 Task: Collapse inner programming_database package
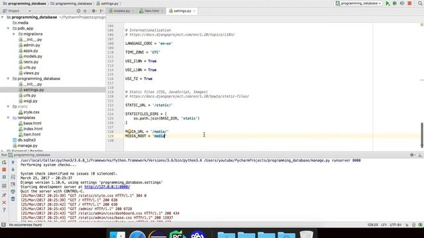(8, 79)
